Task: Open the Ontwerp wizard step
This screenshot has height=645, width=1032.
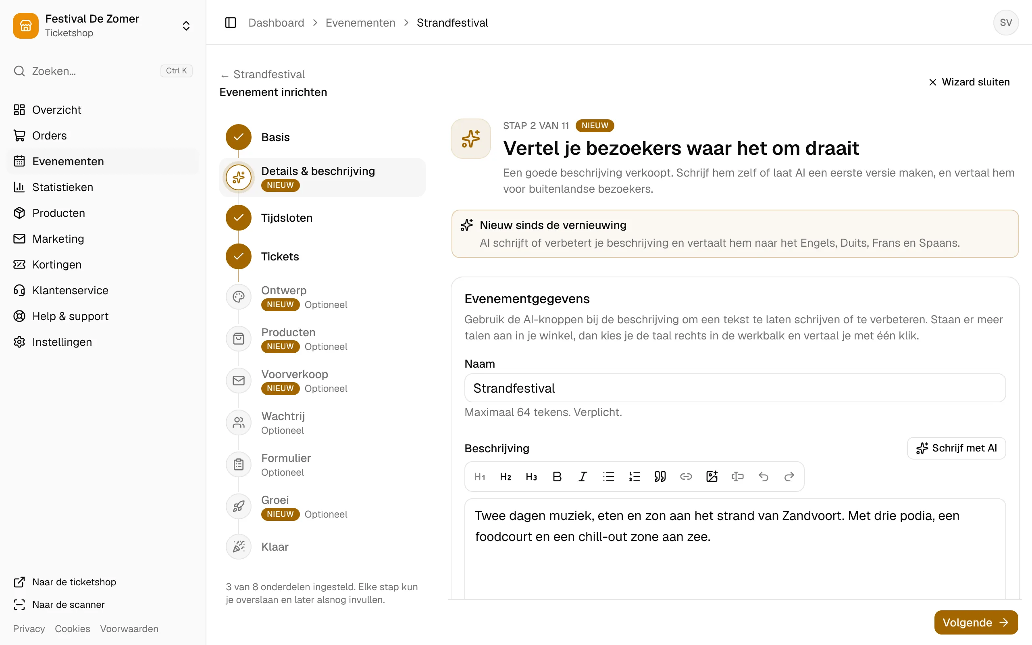Action: [x=322, y=297]
